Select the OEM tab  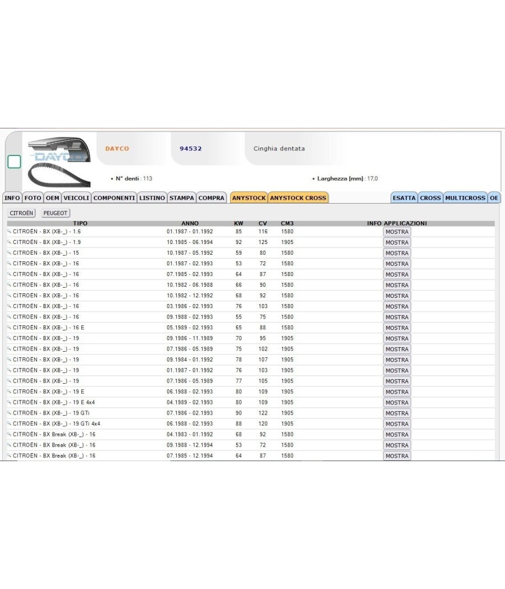(52, 198)
